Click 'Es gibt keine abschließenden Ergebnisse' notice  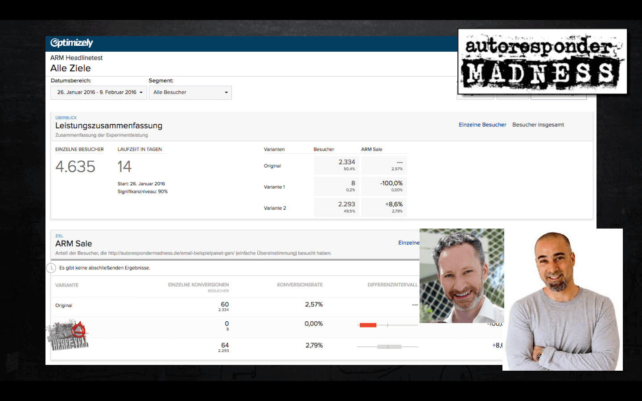click(105, 268)
